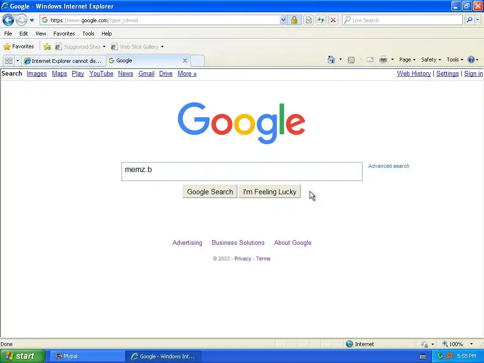Click the More » link

(x=187, y=73)
